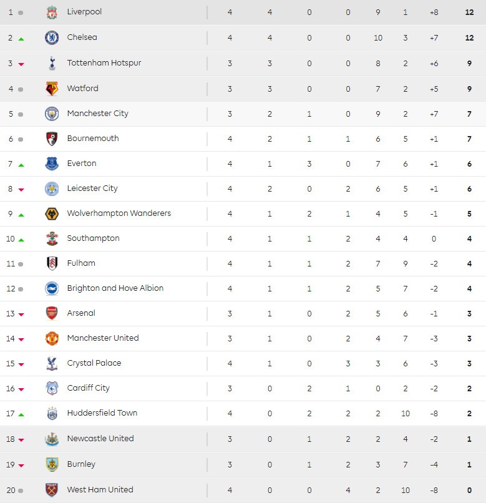486x503 pixels.
Task: Click the Manchester City crest
Action: 52,114
